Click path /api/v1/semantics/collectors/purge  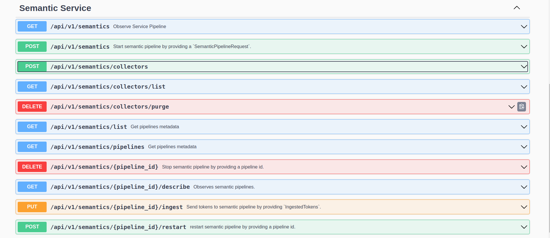pyautogui.click(x=109, y=107)
